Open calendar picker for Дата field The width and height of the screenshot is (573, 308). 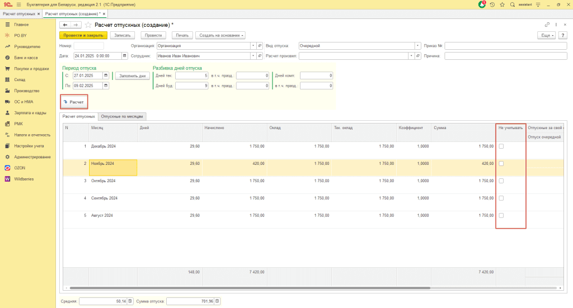(x=125, y=56)
